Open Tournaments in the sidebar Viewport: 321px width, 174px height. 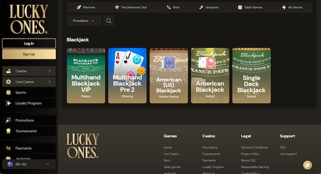pos(29,131)
